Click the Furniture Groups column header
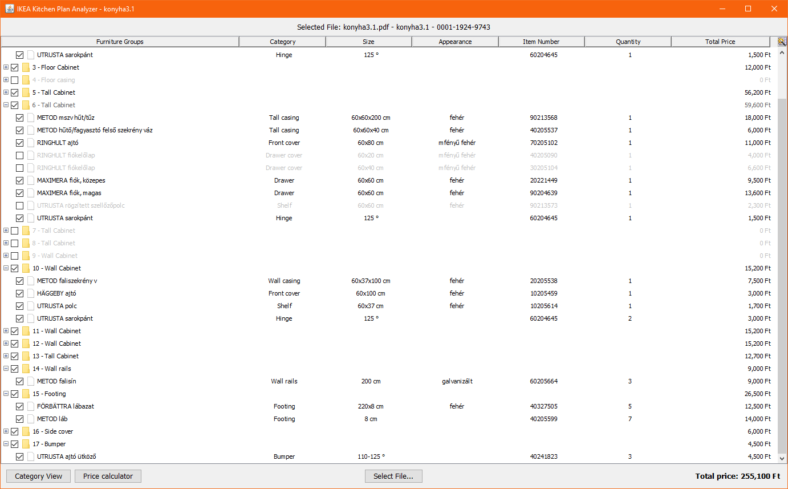This screenshot has height=489, width=788. [120, 42]
